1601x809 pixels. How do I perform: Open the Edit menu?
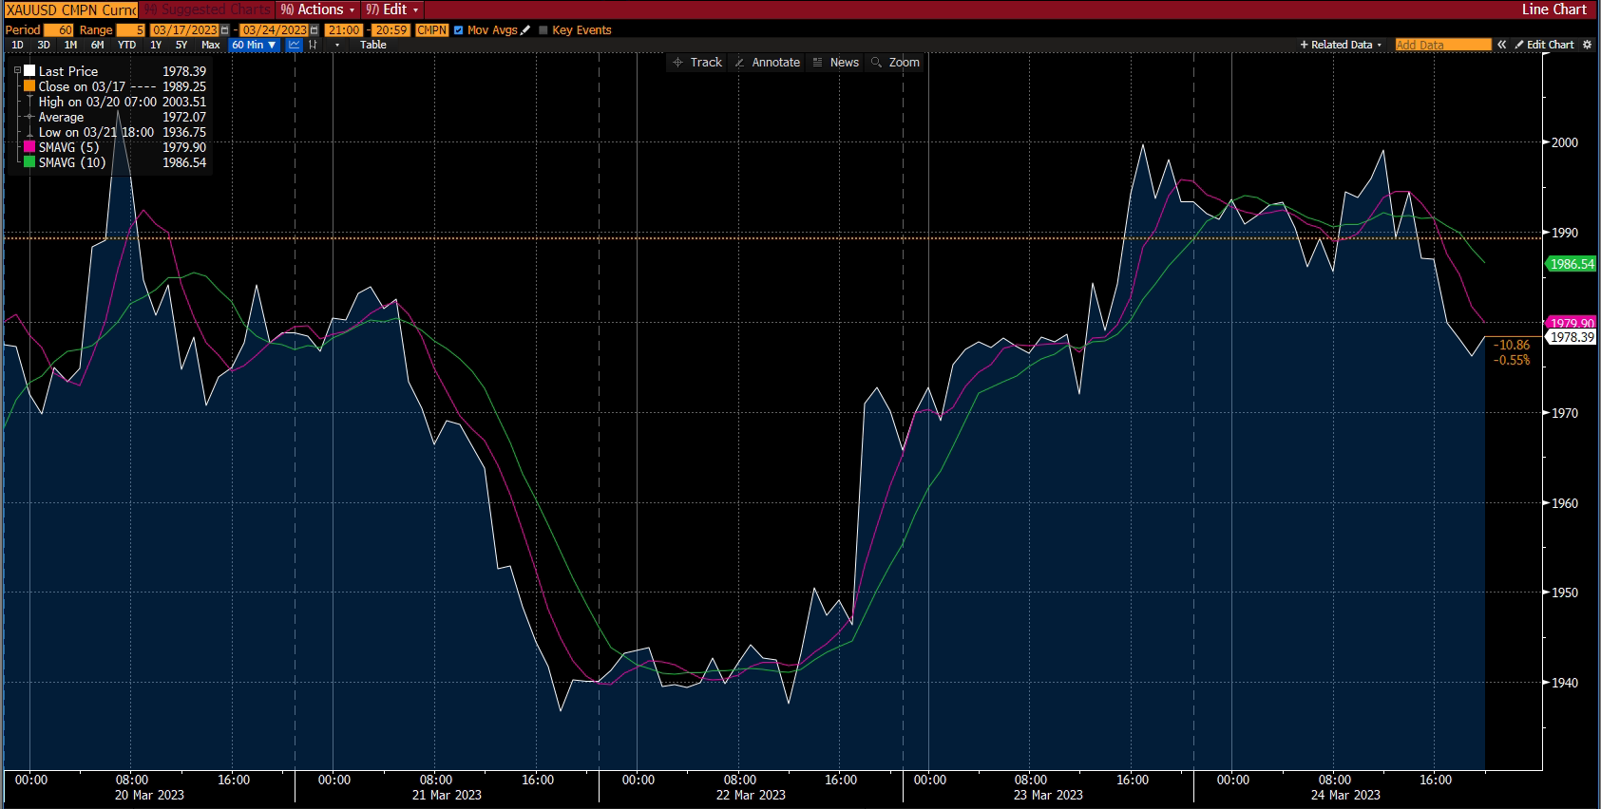coord(391,9)
